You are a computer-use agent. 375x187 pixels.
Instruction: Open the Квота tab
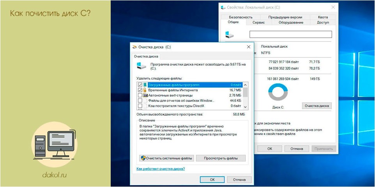pos(323,17)
